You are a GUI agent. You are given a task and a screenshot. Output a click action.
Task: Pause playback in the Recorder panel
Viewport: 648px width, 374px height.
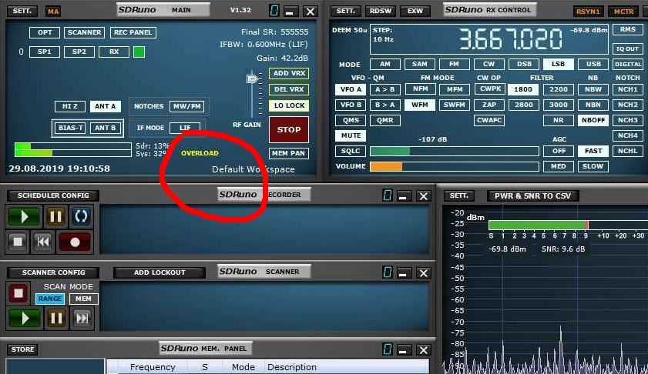click(x=55, y=216)
